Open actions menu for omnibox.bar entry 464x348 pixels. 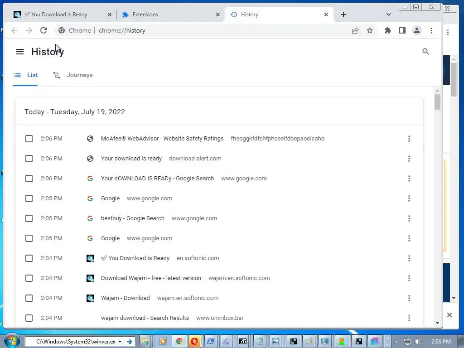(409, 318)
